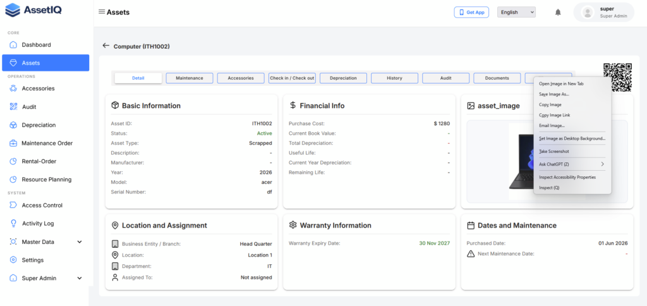Click the asset_image picture icon
This screenshot has height=306, width=647.
coord(470,106)
